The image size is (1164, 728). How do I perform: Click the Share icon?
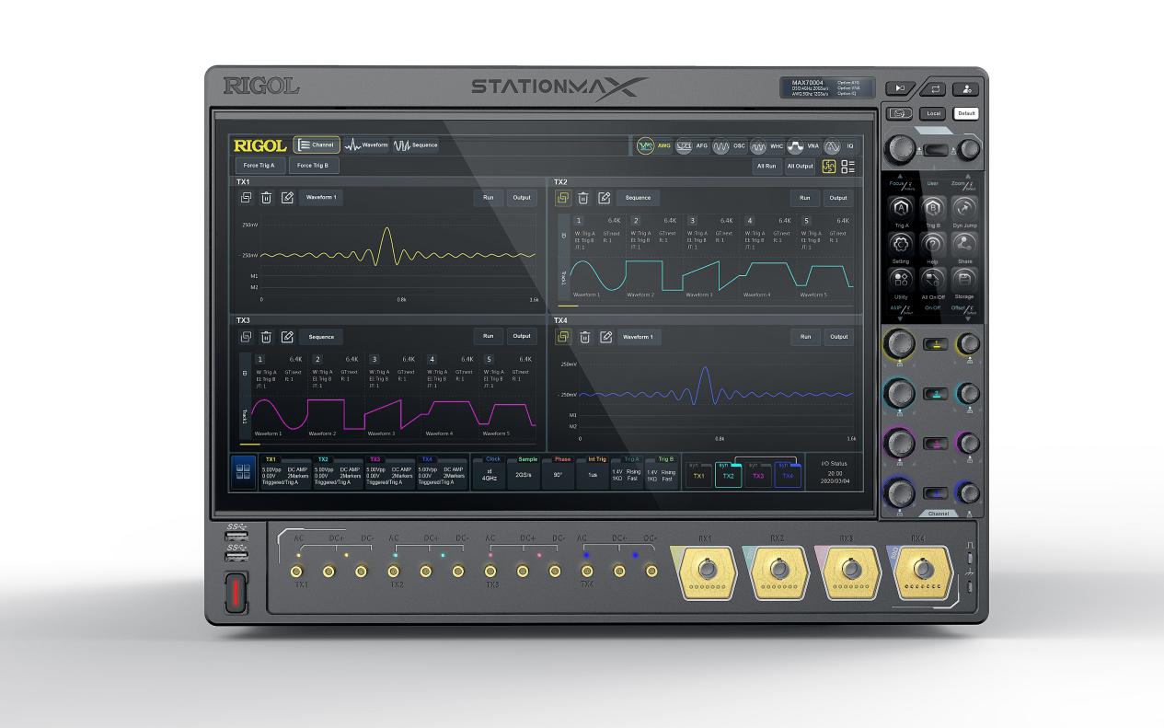click(x=963, y=244)
